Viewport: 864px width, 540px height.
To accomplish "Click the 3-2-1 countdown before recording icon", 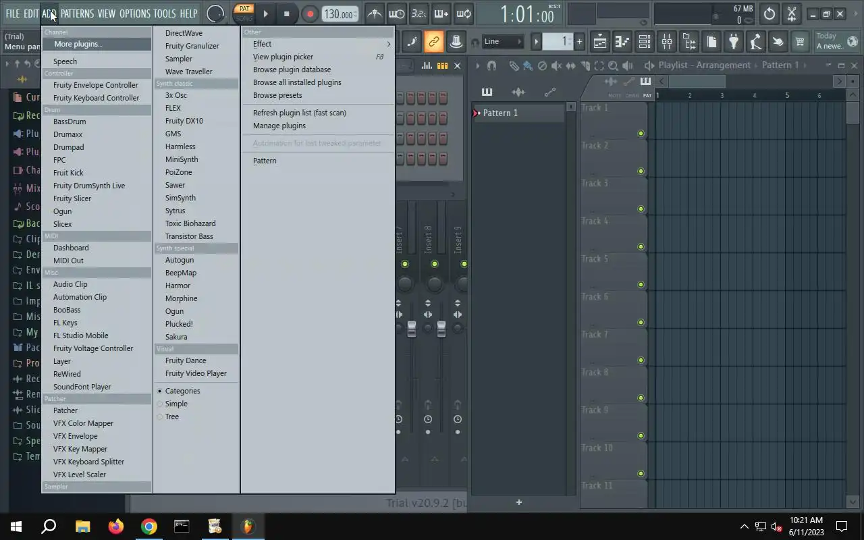I will pyautogui.click(x=418, y=13).
